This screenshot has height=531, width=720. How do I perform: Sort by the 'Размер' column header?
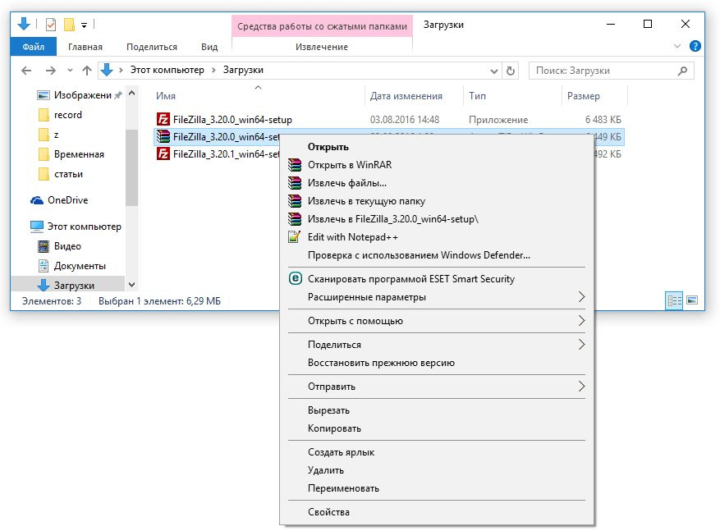click(x=584, y=96)
